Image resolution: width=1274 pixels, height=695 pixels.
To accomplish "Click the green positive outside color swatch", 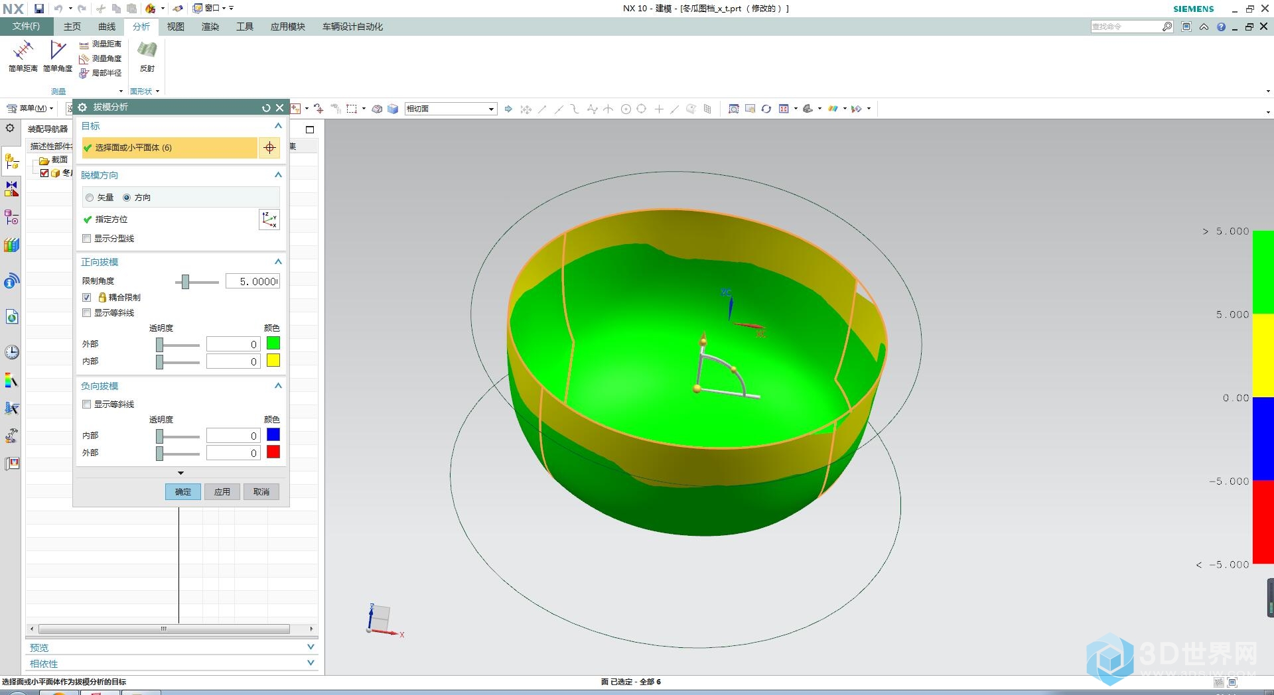I will tap(273, 344).
